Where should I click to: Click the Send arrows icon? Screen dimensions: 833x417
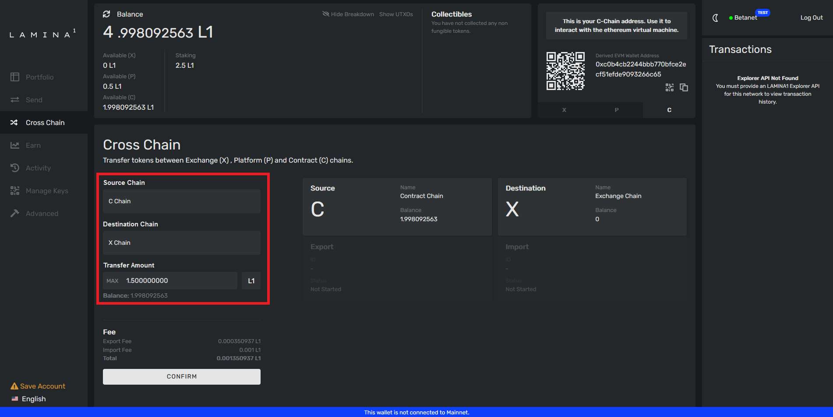point(15,100)
